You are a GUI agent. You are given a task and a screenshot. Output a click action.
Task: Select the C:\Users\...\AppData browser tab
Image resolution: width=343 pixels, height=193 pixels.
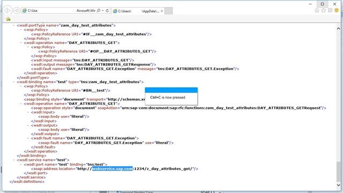[138, 11]
